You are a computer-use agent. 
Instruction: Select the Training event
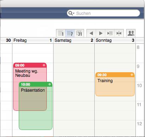(115, 84)
